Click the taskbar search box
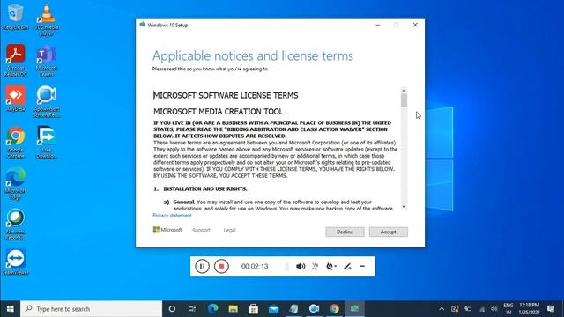The height and width of the screenshot is (317, 564). point(92,309)
